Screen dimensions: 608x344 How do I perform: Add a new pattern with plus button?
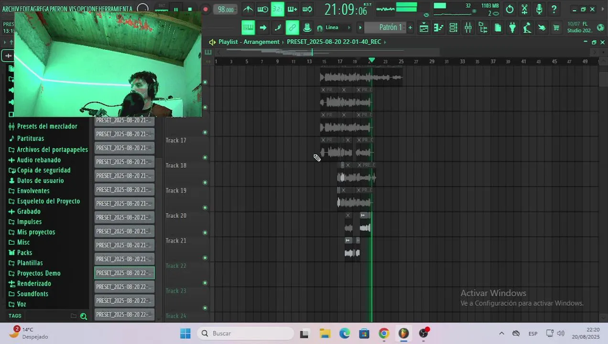[x=410, y=28]
